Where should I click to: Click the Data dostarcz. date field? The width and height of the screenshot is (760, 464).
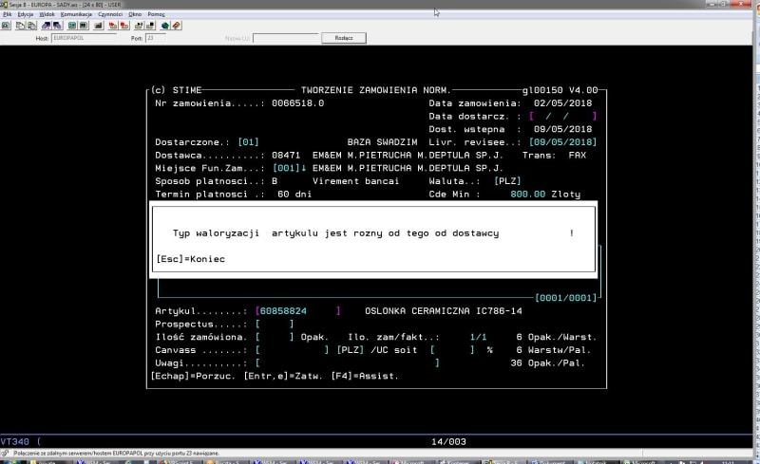[x=562, y=117]
